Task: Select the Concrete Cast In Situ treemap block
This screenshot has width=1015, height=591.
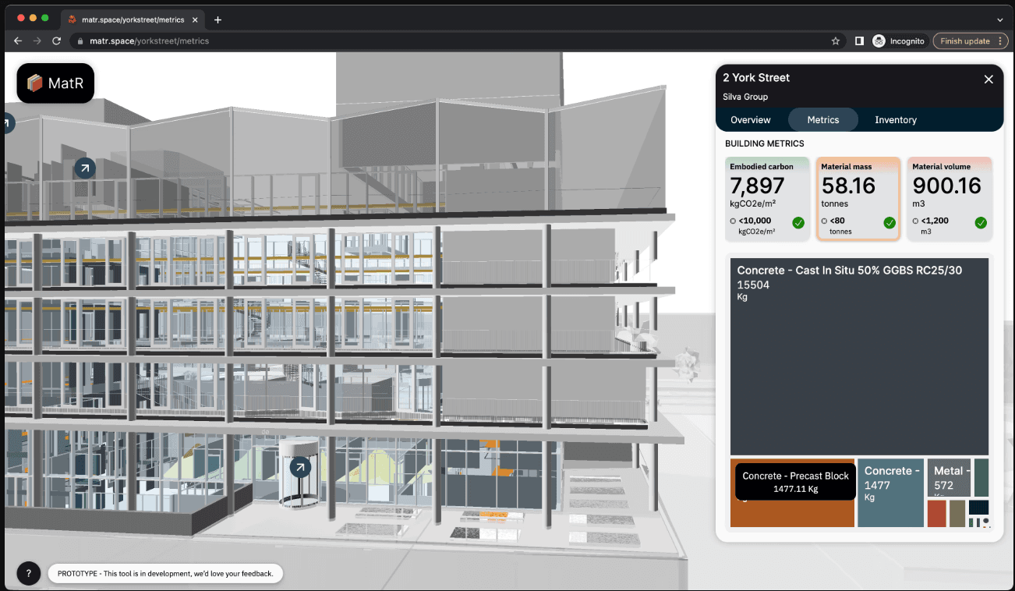Action: pyautogui.click(x=860, y=357)
